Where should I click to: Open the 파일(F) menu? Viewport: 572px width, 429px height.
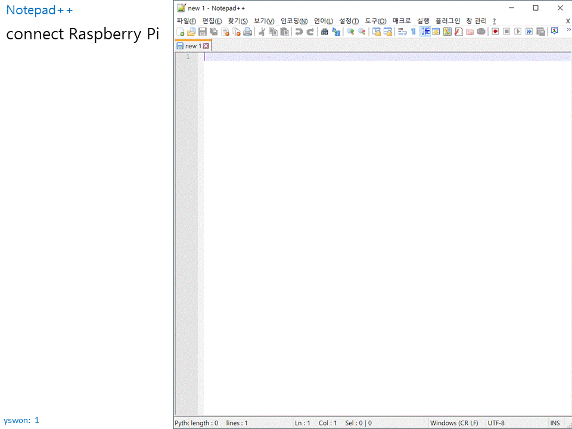coord(186,21)
